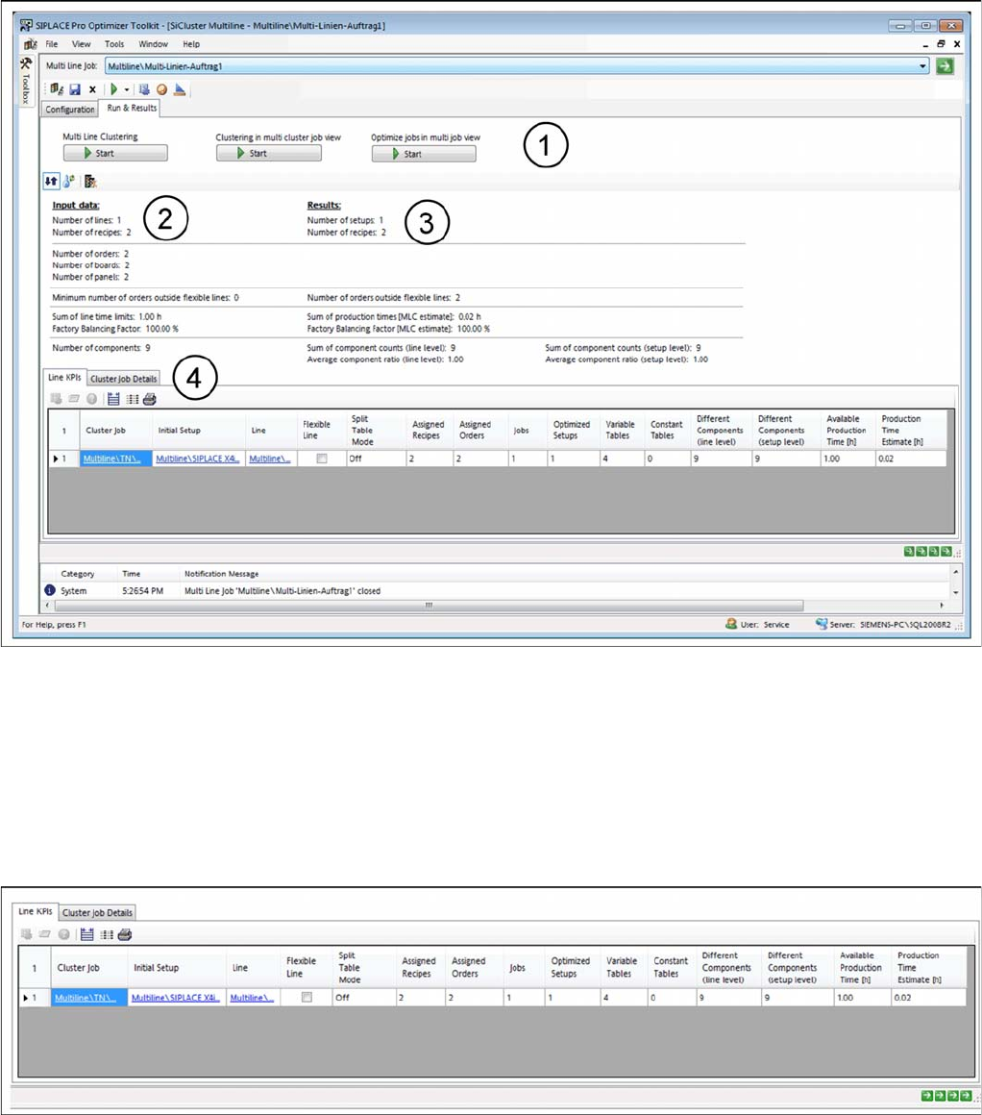This screenshot has height=1115, width=982.
Task: Start Optimize jobs in multi job view
Action: click(x=424, y=154)
